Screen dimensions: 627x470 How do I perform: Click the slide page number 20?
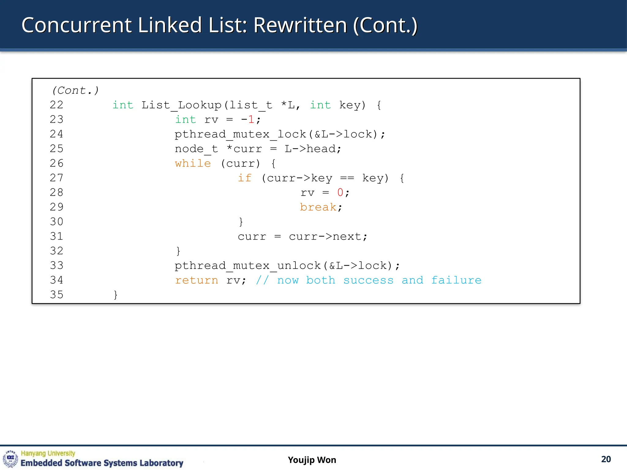coord(606,459)
